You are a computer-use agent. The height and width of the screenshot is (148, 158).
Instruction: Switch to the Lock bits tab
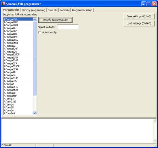point(65,10)
